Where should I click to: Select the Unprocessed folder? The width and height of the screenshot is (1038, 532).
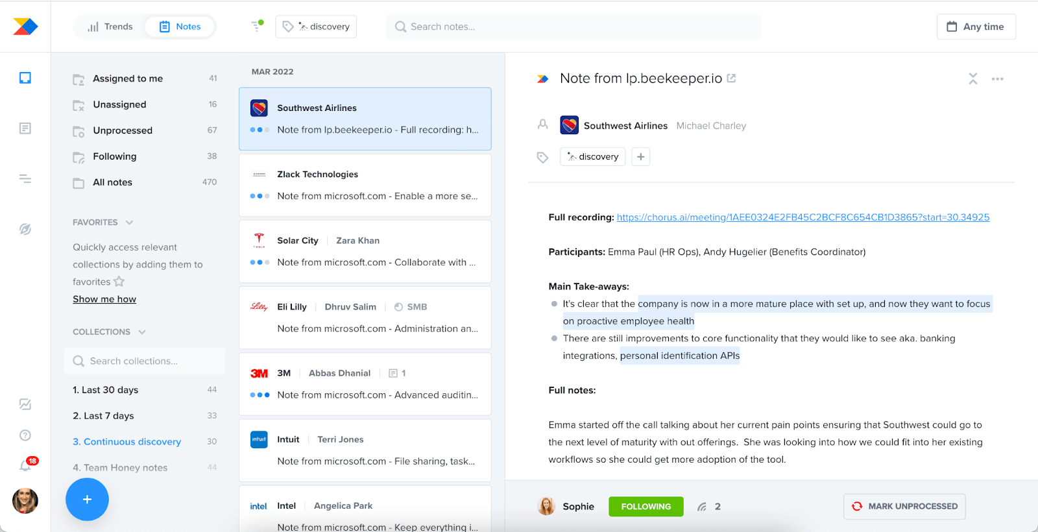tap(145, 130)
